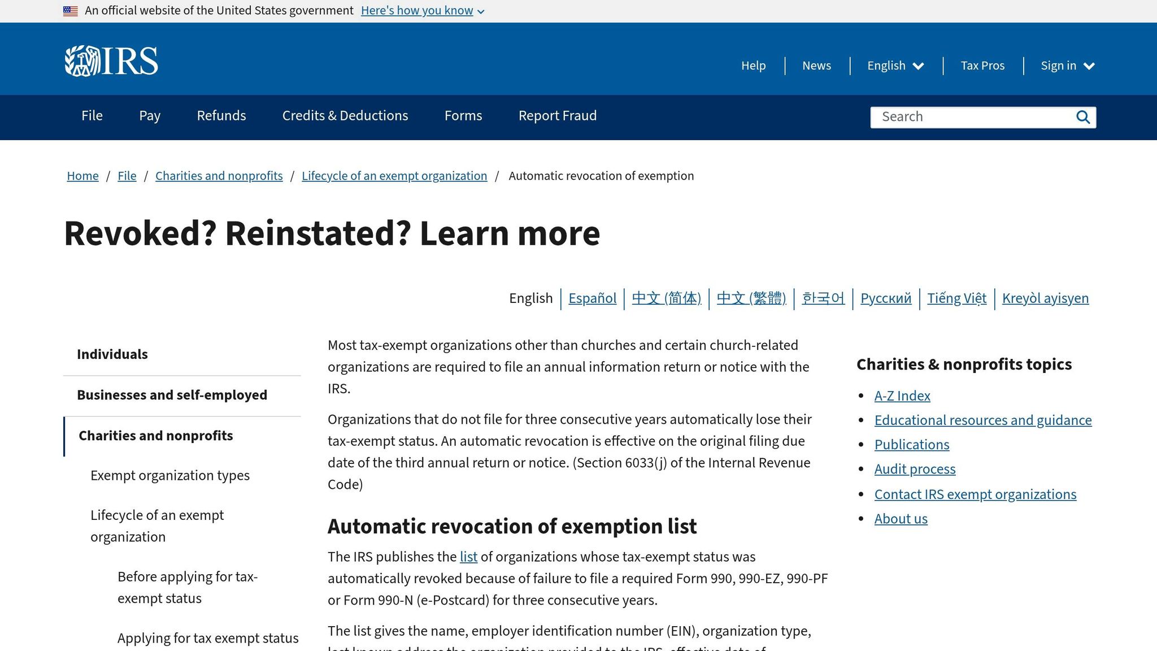The image size is (1157, 651).
Task: Open the English language dropdown in header
Action: point(895,66)
